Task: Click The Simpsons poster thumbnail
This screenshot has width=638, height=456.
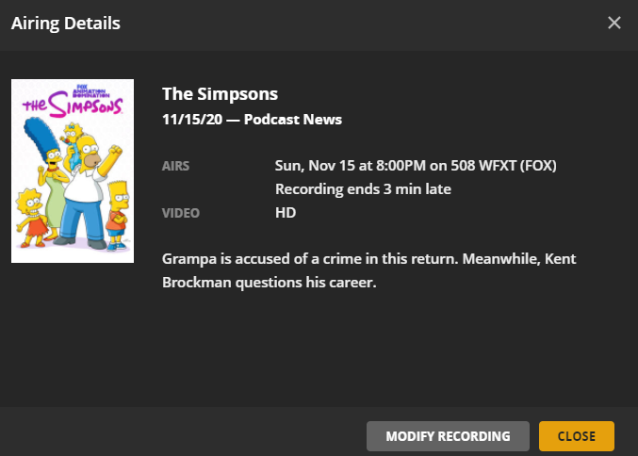Action: click(73, 171)
